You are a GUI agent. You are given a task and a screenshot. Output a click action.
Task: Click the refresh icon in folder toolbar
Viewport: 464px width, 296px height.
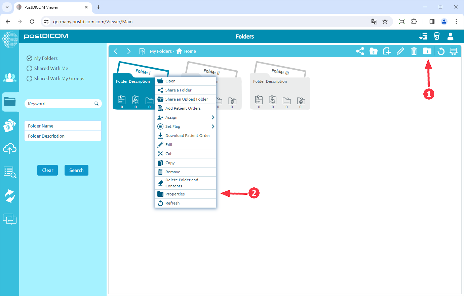tap(441, 51)
